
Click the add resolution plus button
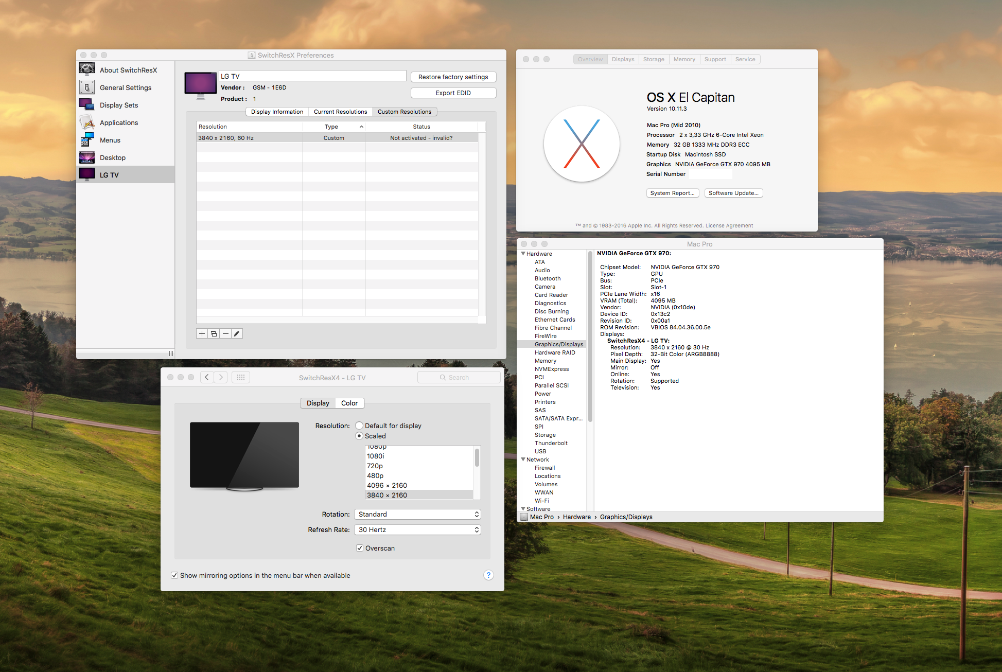click(202, 333)
